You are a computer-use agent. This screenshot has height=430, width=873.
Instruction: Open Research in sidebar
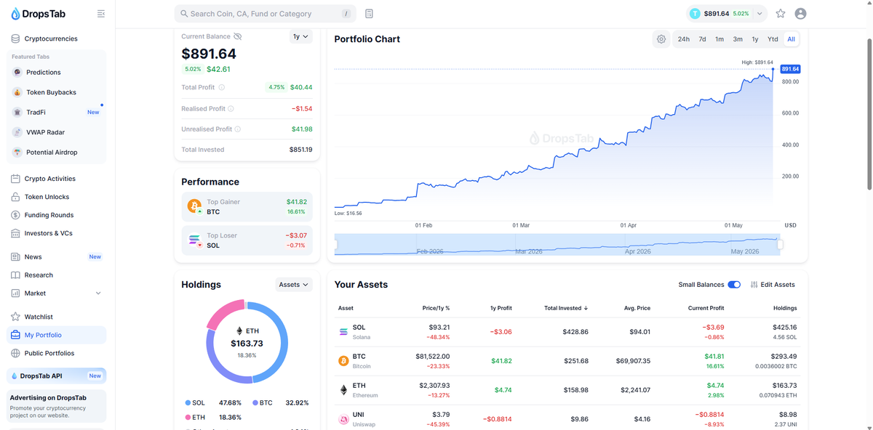tap(57, 275)
